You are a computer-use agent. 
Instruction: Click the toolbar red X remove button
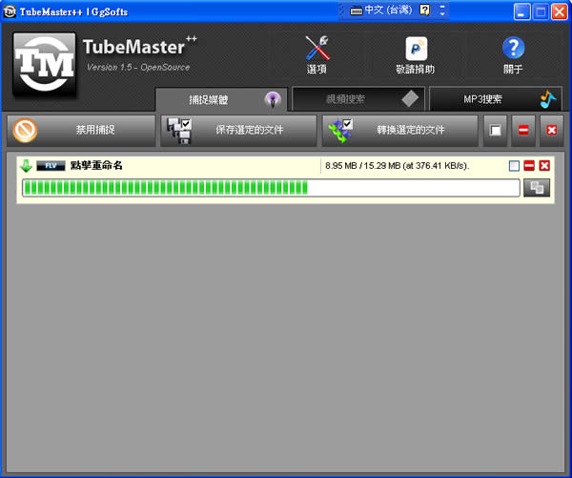click(552, 131)
